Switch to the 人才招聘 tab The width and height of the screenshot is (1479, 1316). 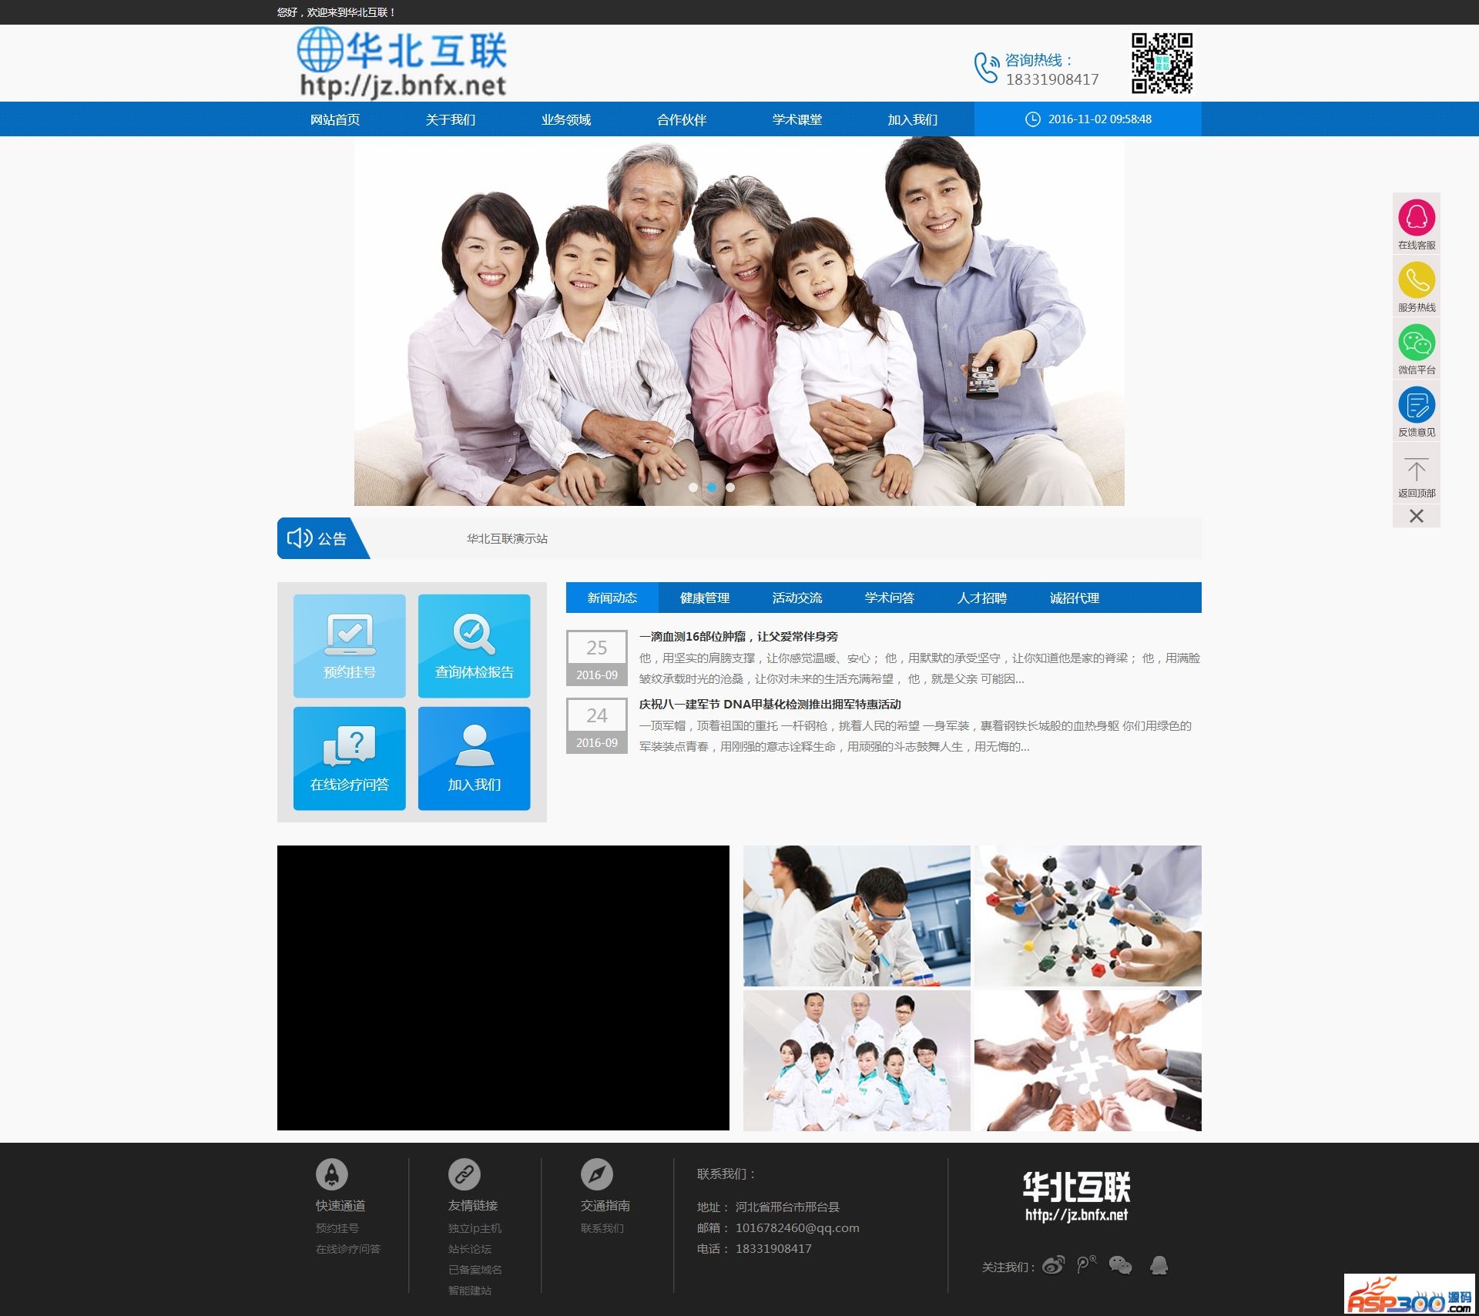tap(981, 598)
